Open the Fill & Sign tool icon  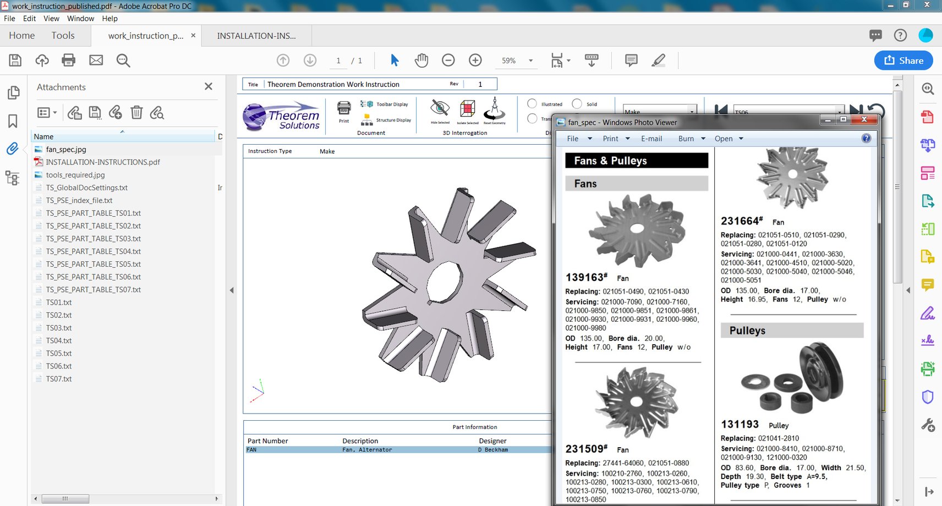928,312
